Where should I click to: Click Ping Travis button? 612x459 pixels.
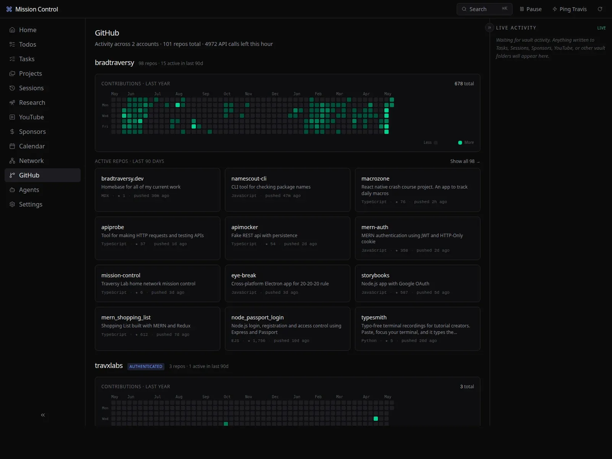pos(570,9)
